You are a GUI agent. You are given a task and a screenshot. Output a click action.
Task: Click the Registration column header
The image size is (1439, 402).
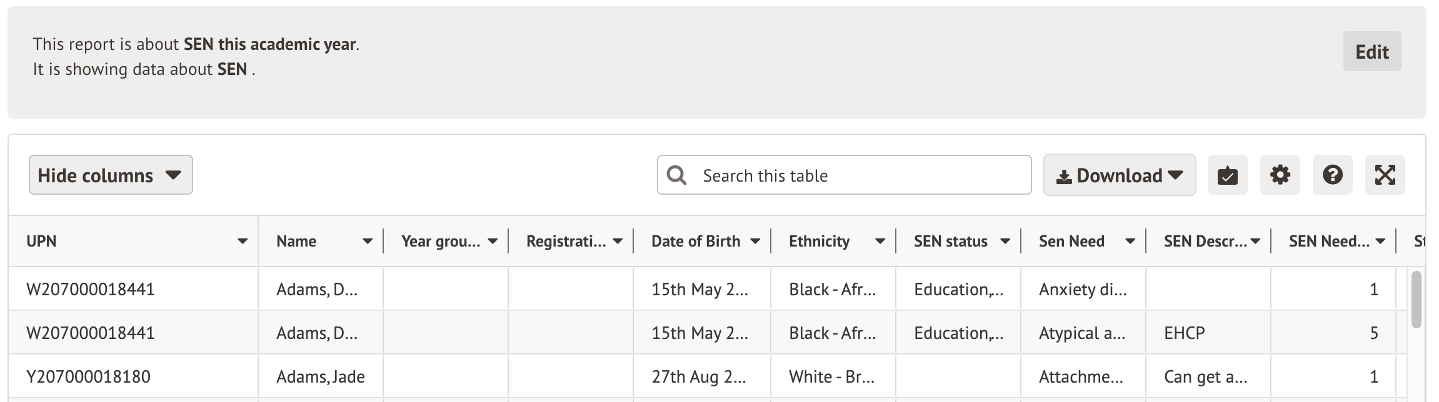click(566, 242)
